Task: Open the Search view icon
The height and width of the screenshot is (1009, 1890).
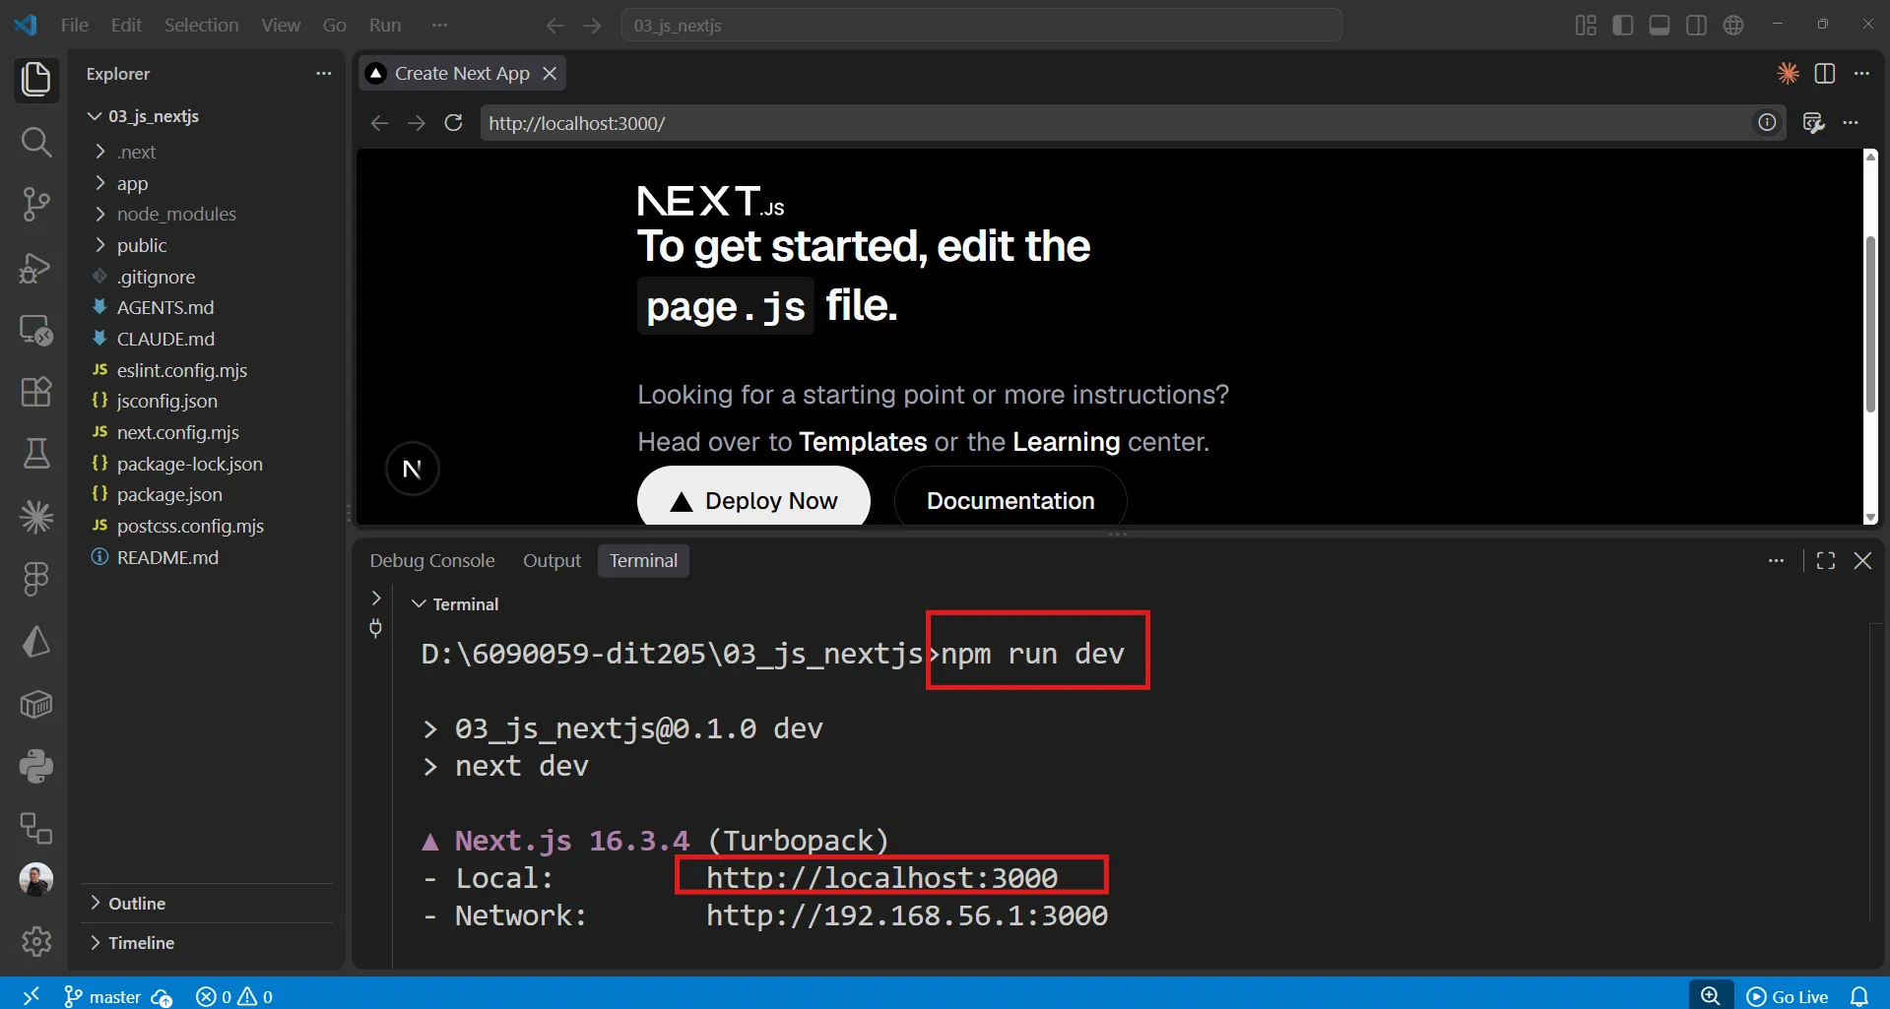Action: coord(36,143)
